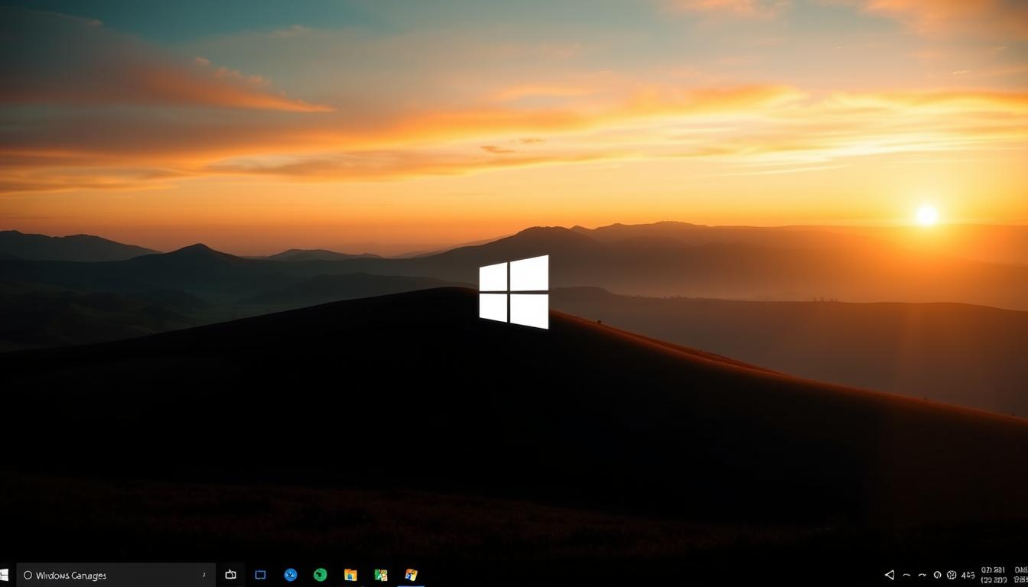Launch the blue circular taskbar app
Image resolution: width=1028 pixels, height=587 pixels.
pos(291,575)
